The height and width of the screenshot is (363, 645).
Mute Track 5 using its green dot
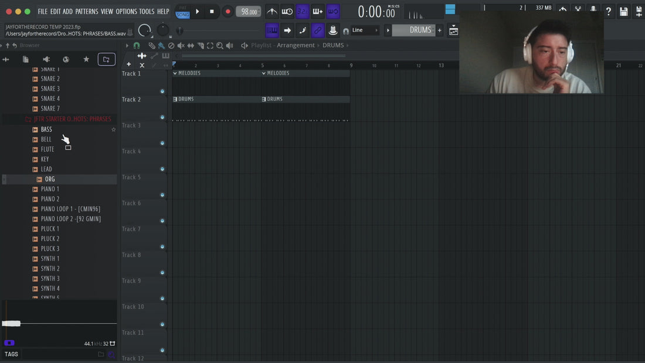tap(162, 195)
